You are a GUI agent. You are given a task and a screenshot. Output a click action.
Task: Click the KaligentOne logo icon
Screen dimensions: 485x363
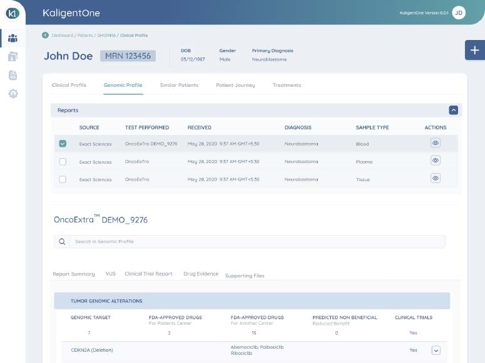point(13,13)
